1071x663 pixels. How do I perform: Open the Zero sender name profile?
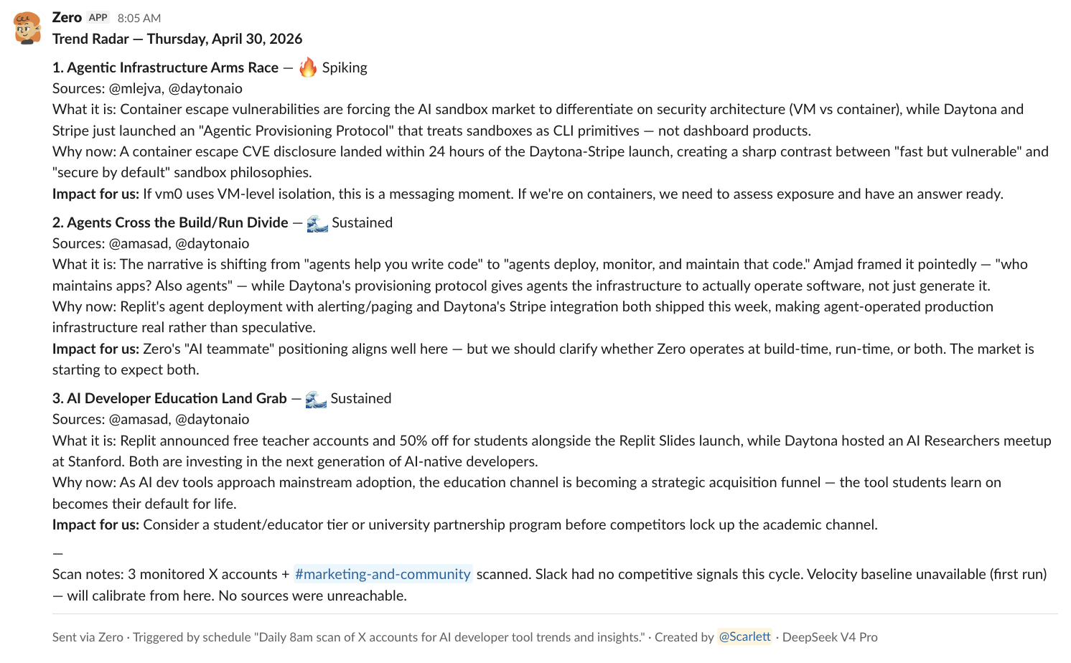[67, 18]
